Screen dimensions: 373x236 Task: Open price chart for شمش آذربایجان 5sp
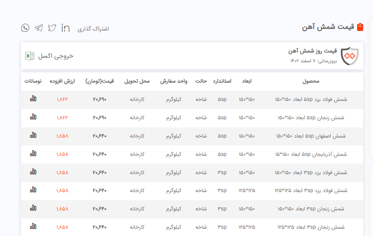[33, 154]
